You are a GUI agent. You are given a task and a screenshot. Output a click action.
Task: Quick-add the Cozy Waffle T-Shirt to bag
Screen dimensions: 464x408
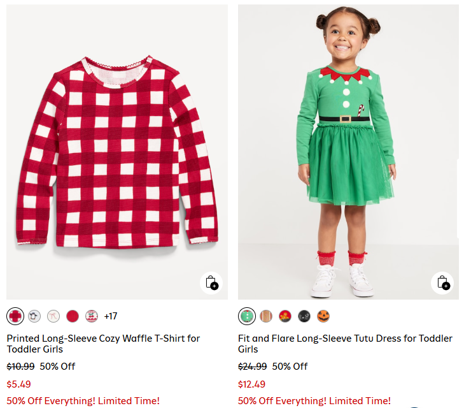pyautogui.click(x=211, y=282)
